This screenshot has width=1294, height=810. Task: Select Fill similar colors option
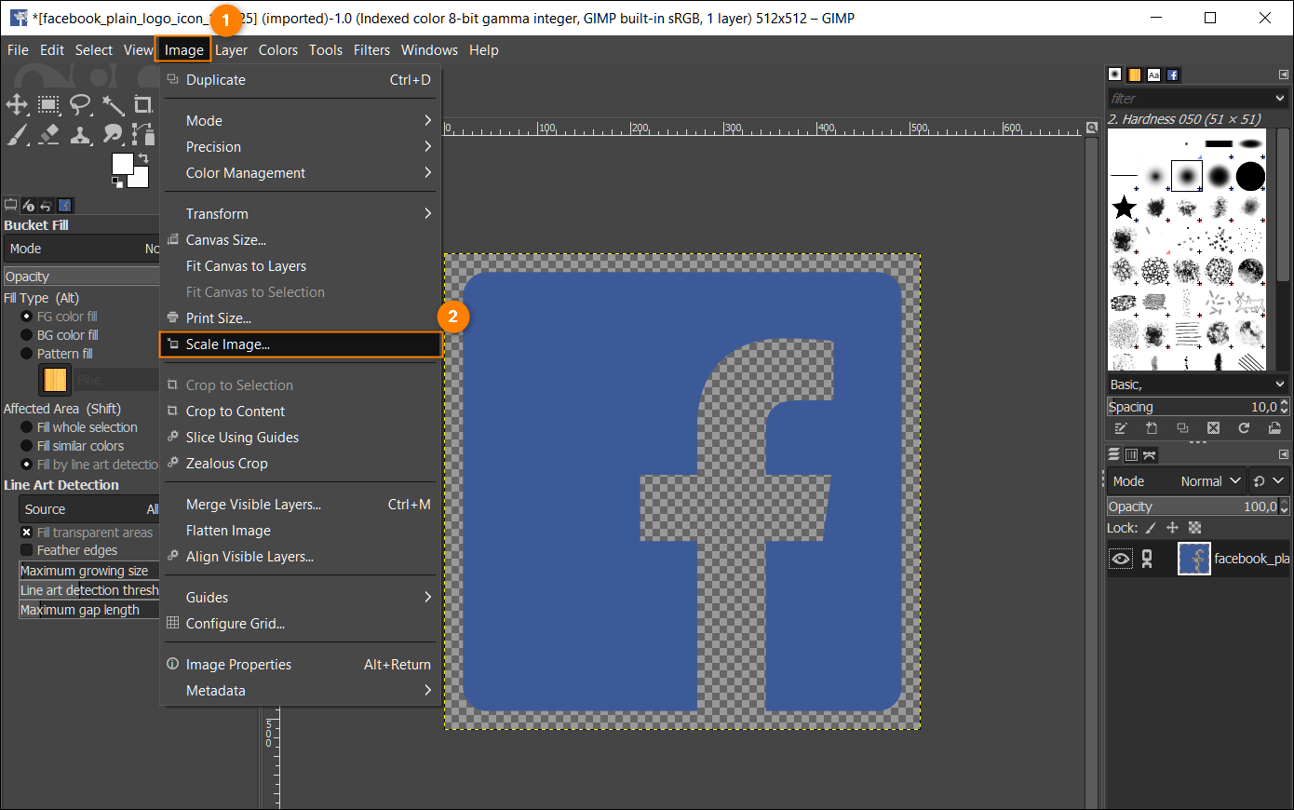(26, 446)
